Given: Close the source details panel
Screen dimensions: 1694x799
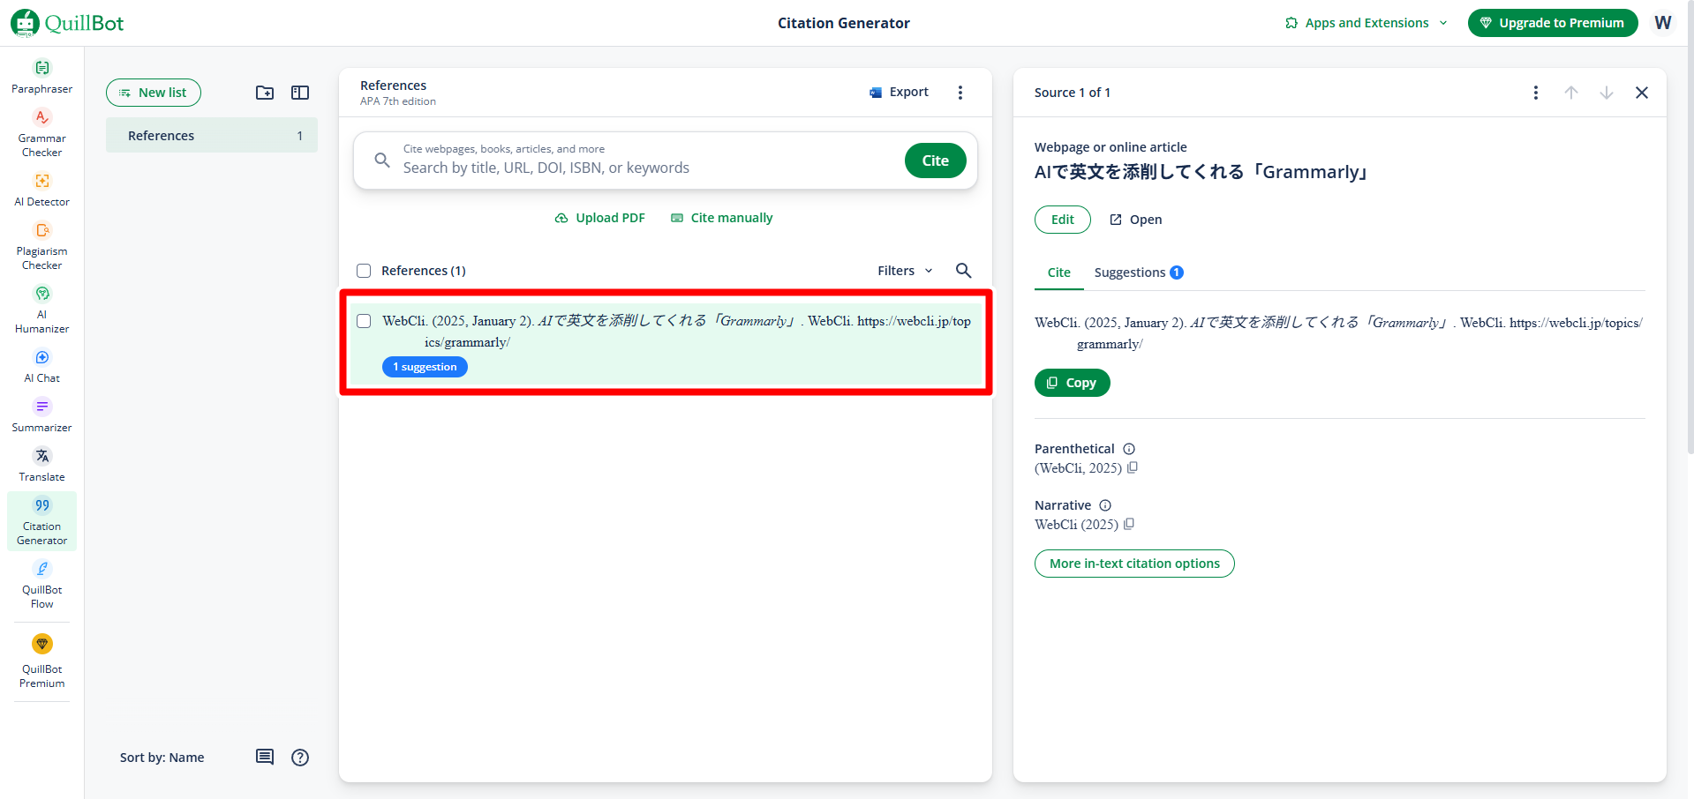Looking at the screenshot, I should pos(1642,93).
